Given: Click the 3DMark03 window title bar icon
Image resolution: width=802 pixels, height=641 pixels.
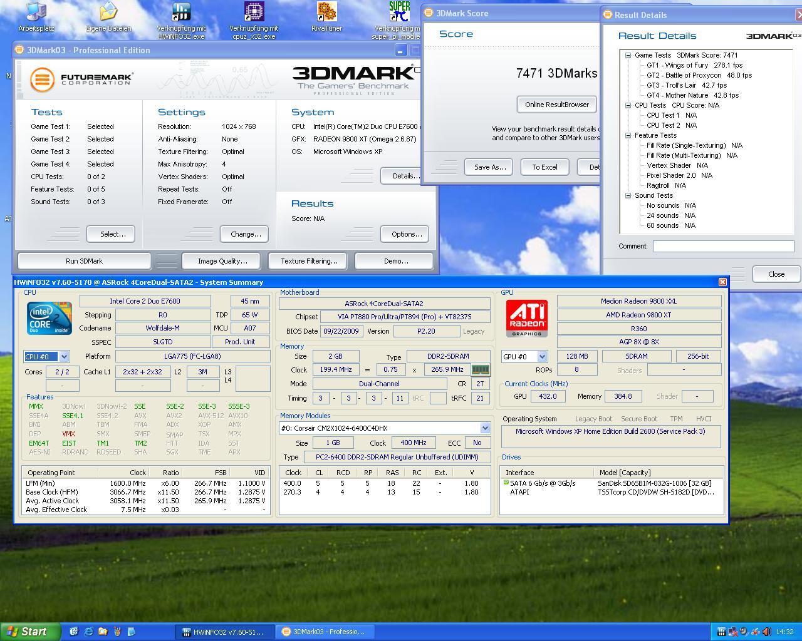Looking at the screenshot, I should tap(19, 50).
